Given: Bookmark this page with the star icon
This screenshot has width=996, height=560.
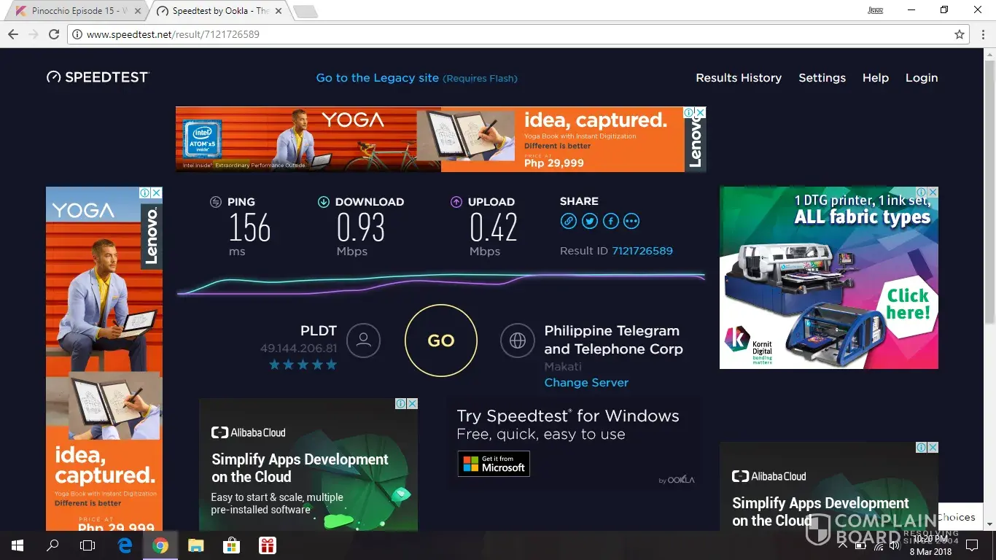Looking at the screenshot, I should (x=960, y=34).
